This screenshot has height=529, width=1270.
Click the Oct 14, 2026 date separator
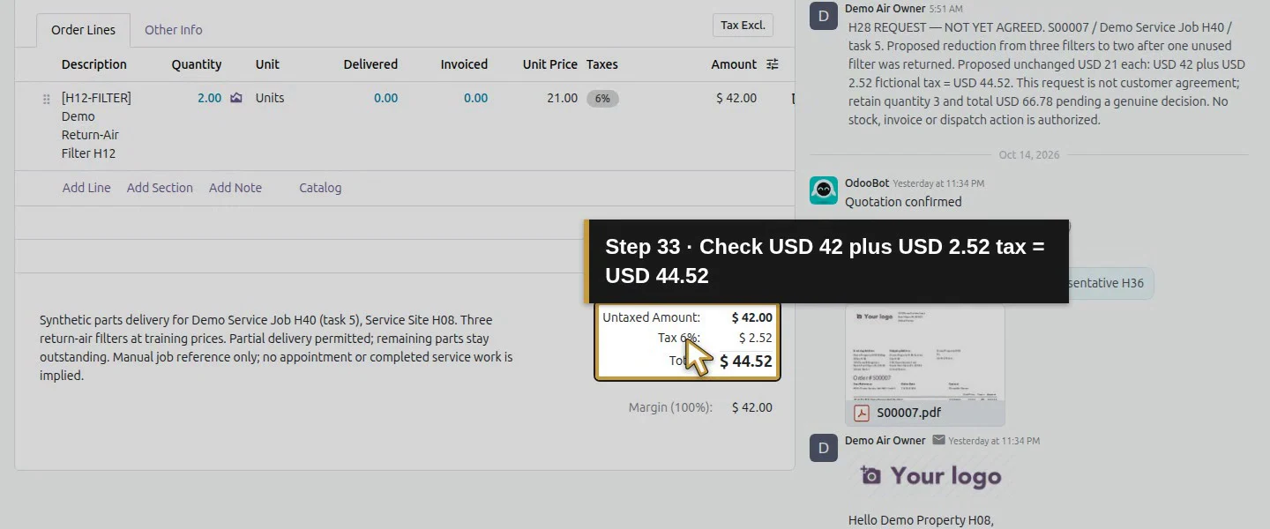coord(1029,154)
